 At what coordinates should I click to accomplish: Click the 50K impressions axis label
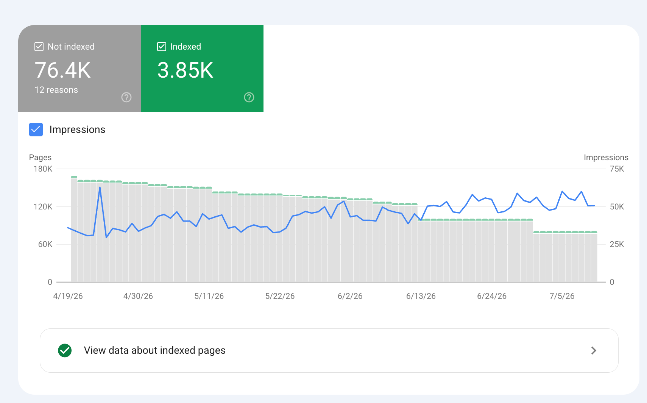tap(617, 207)
